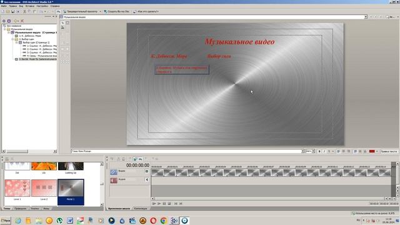Switch to the Темы tab
The width and height of the screenshot is (400, 225).
(7, 208)
